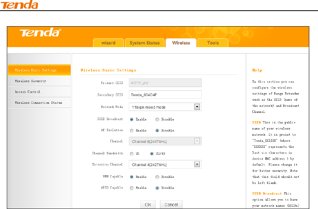Viewport: 318px width, 209px height.
Task: Disable AP Isolation
Action: pyautogui.click(x=157, y=130)
